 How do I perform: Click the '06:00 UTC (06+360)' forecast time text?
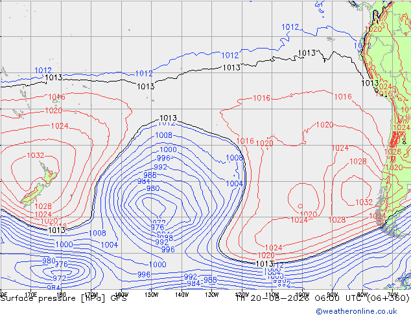coord(362,298)
